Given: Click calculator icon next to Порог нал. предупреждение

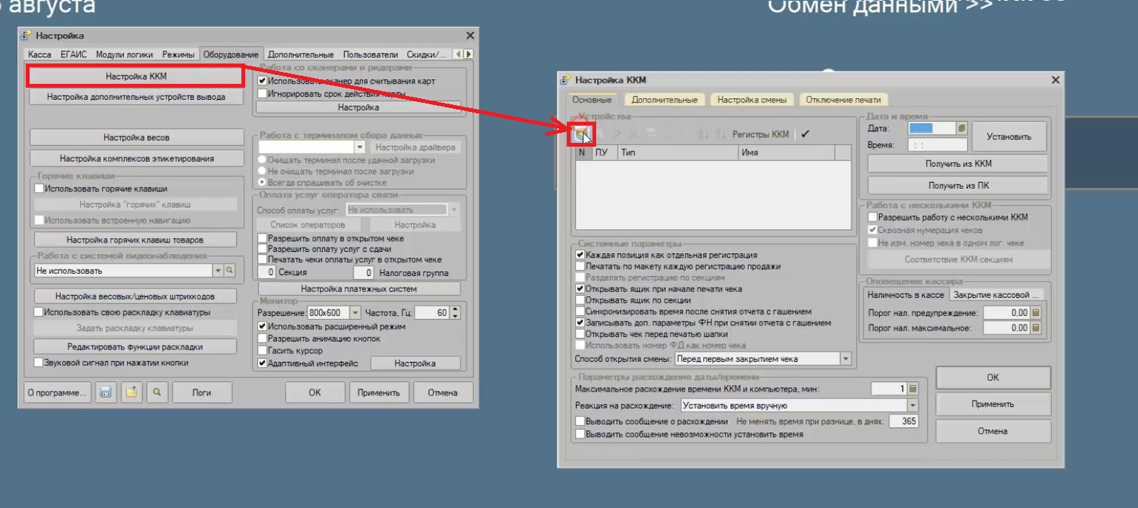Looking at the screenshot, I should [x=1036, y=312].
